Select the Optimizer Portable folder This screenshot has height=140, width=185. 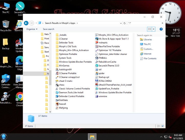(67, 54)
